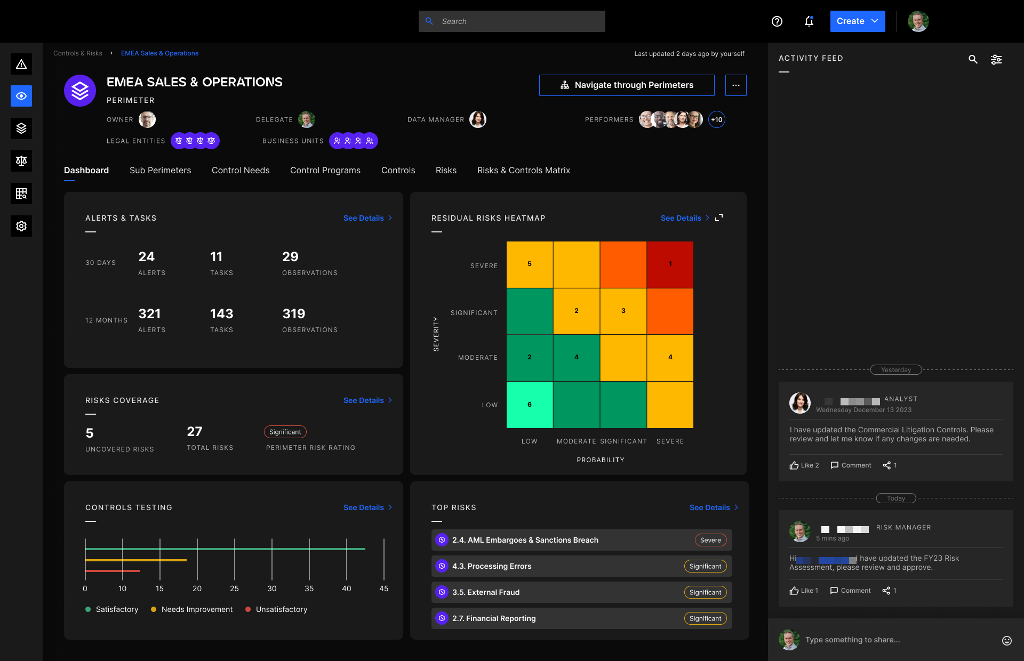See Details for Residual Risks Heatmap

tap(685, 218)
